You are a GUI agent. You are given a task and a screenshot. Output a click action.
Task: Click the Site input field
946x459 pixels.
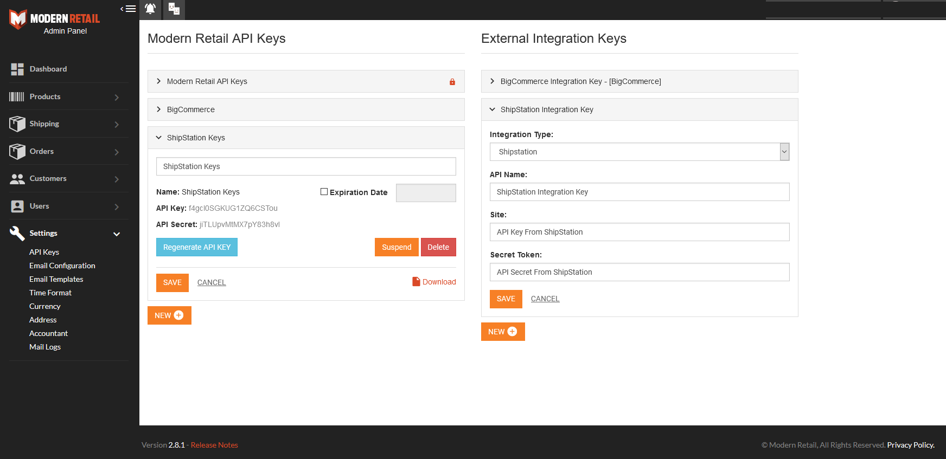coord(640,232)
